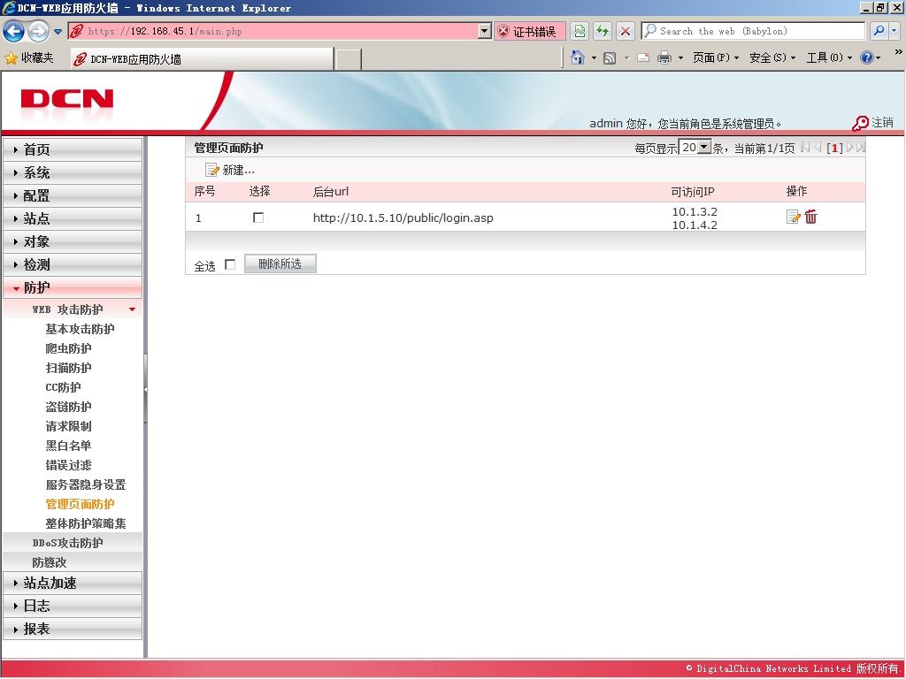Open the 每页显示 20 rows dropdown
The image size is (906, 679).
tap(695, 148)
